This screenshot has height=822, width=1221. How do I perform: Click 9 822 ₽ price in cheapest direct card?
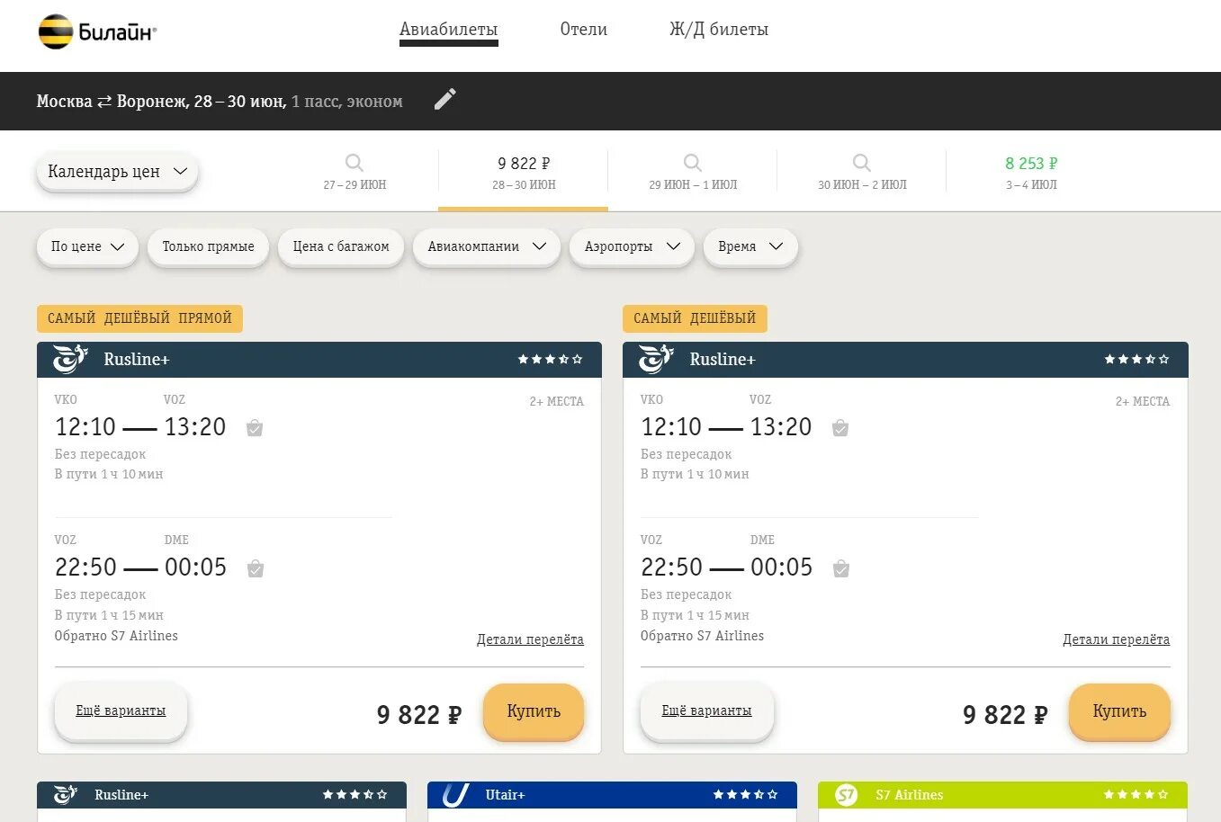point(419,715)
